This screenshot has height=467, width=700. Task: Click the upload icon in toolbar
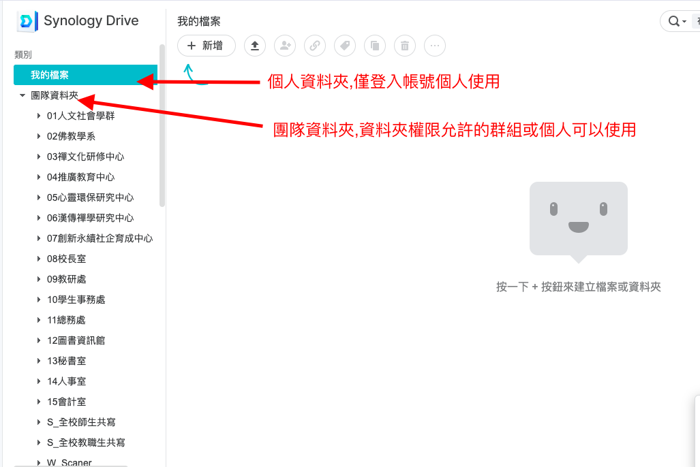coord(255,46)
